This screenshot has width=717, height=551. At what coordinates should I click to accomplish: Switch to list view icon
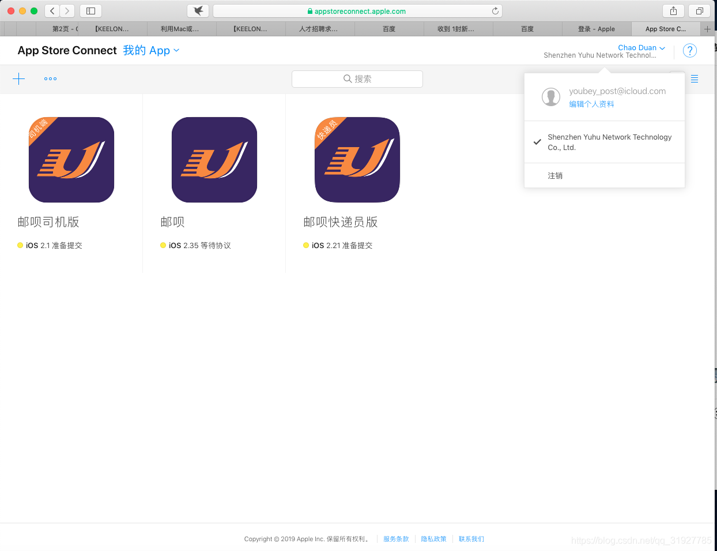[x=695, y=79]
